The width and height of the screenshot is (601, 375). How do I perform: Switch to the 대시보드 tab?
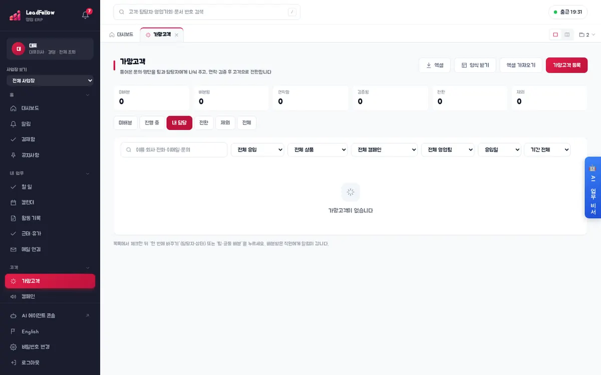tap(121, 34)
